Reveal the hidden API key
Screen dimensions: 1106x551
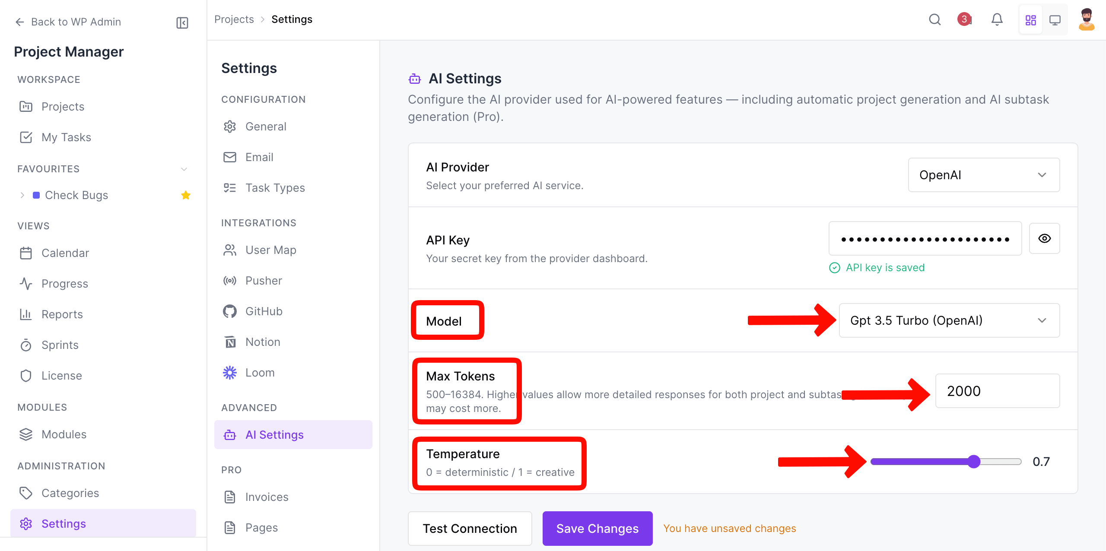coord(1045,238)
